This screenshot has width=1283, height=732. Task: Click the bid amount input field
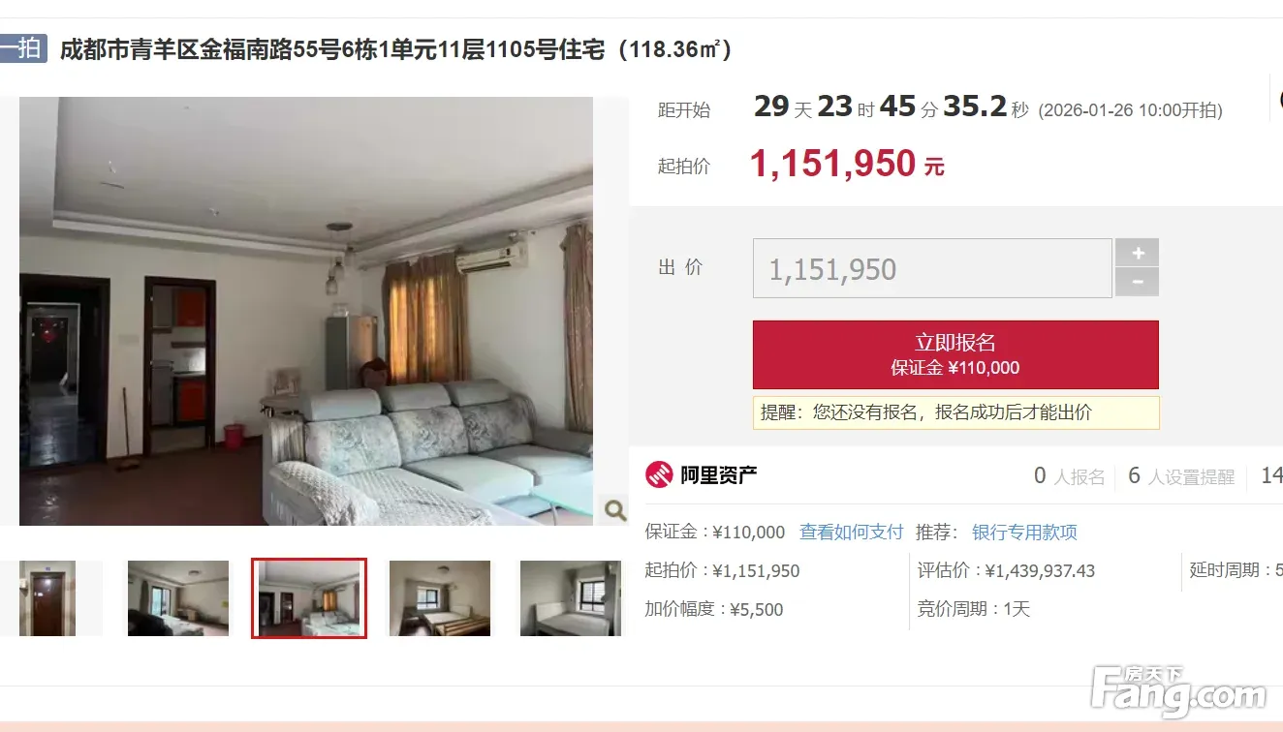(932, 268)
